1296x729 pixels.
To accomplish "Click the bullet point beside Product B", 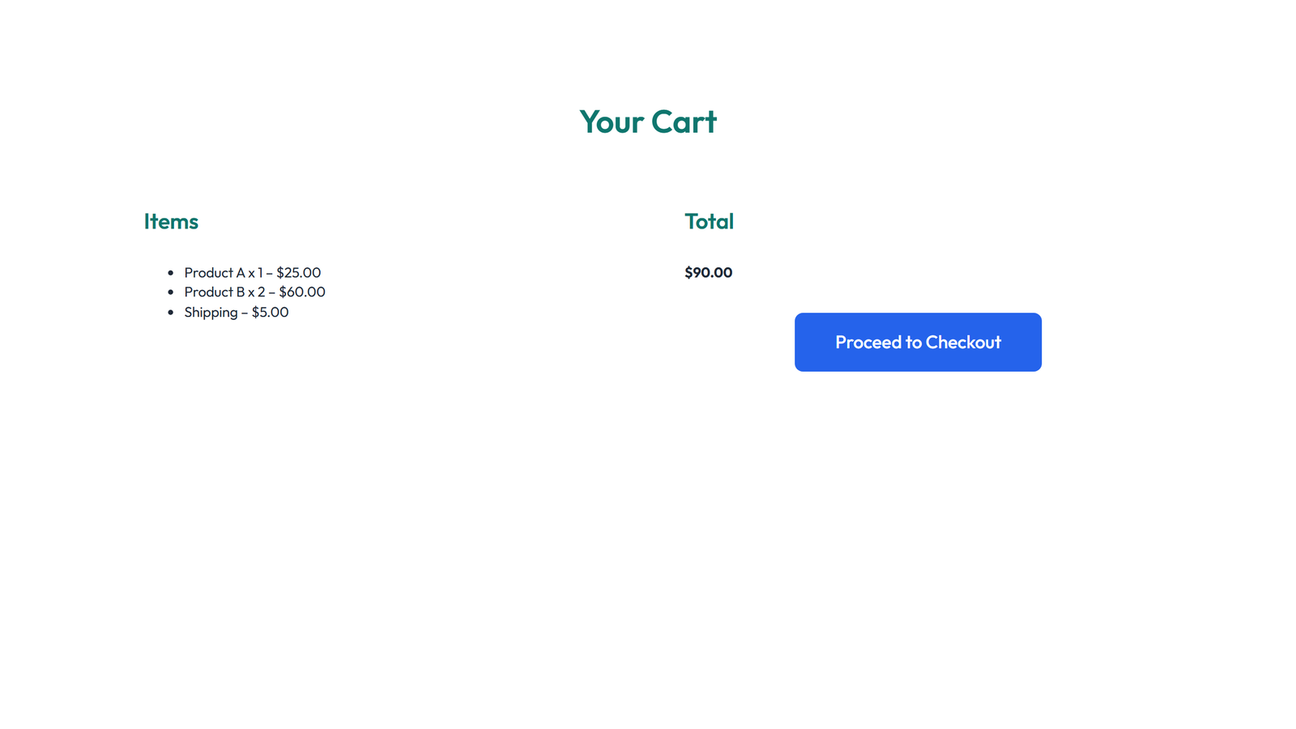I will [x=170, y=292].
